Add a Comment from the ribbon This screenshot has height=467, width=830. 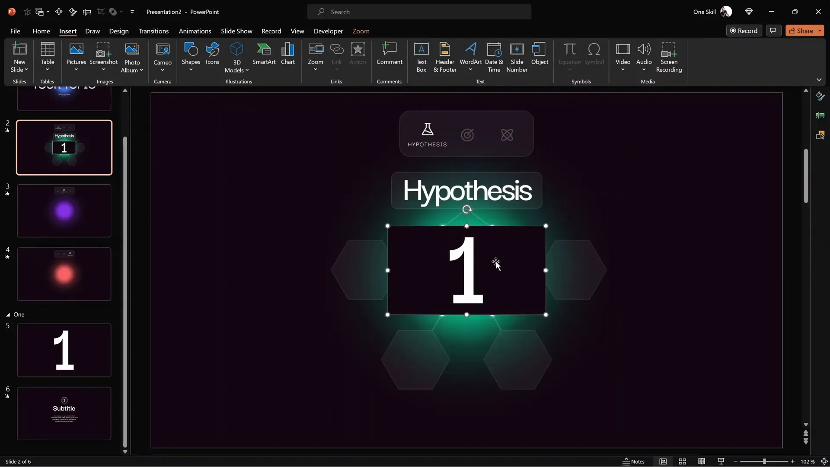(x=389, y=54)
